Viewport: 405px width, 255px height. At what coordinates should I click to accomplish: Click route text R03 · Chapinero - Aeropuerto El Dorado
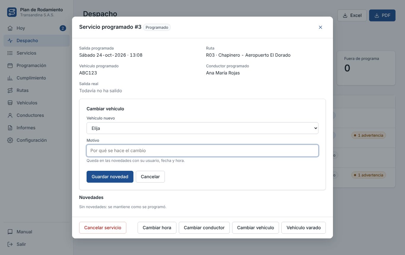pyautogui.click(x=248, y=55)
